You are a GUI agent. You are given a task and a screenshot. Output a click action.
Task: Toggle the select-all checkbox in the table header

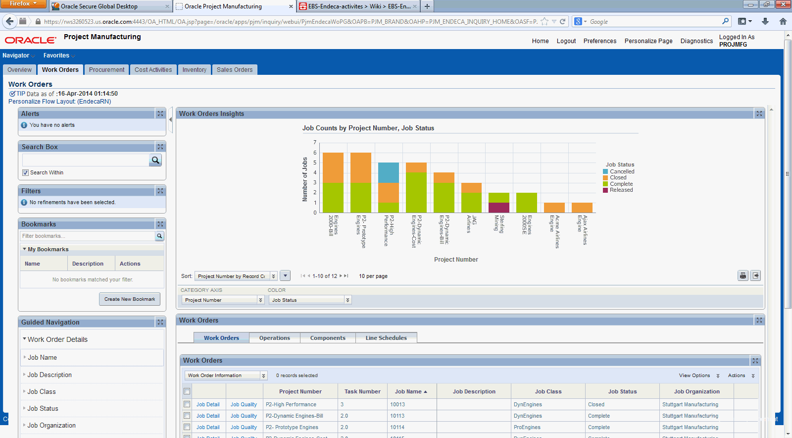[x=187, y=391]
